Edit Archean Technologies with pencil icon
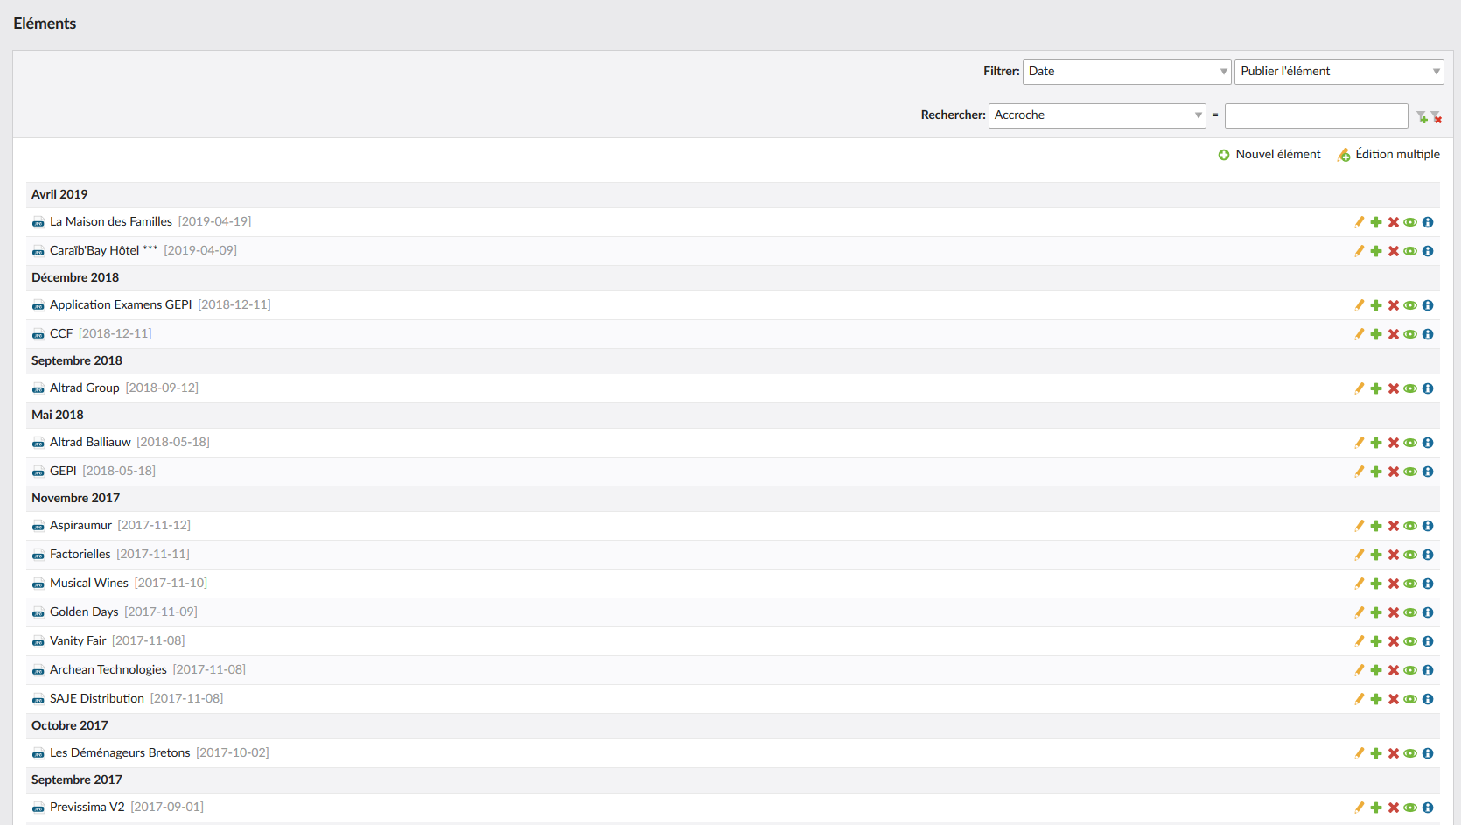 coord(1360,670)
